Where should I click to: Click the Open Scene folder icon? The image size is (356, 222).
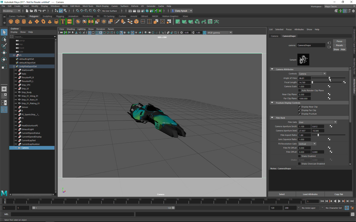(x=31, y=11)
